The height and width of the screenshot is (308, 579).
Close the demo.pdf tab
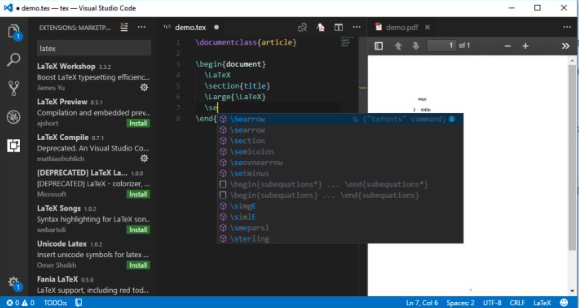[x=427, y=27]
